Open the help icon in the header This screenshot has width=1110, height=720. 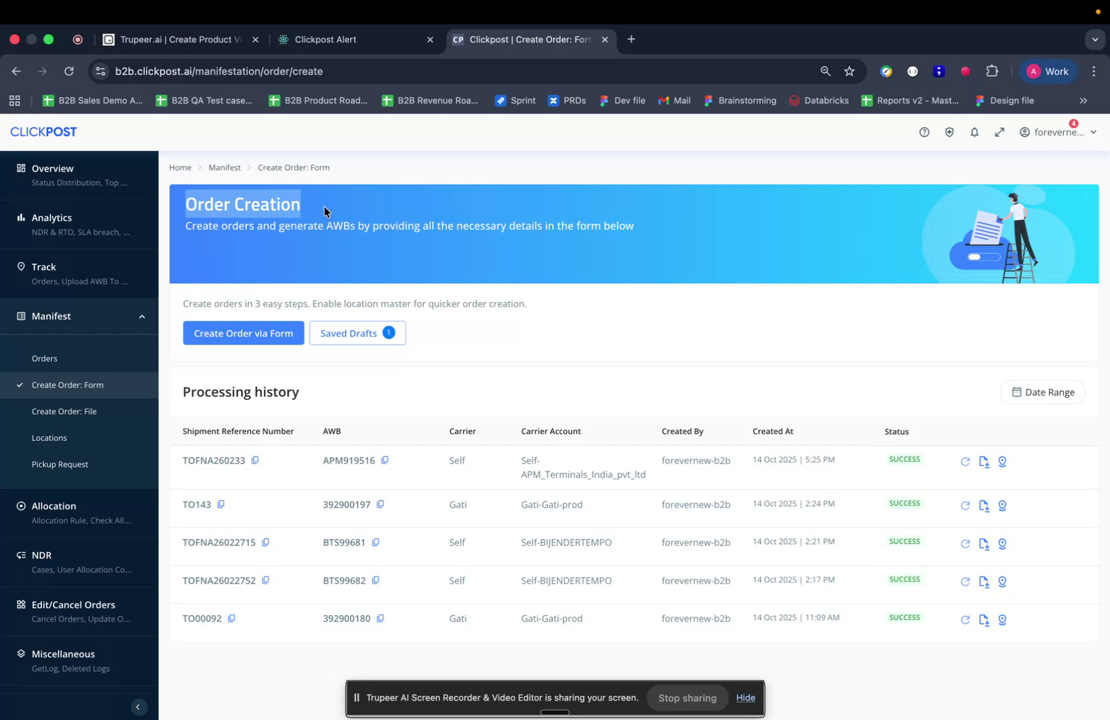pos(924,132)
